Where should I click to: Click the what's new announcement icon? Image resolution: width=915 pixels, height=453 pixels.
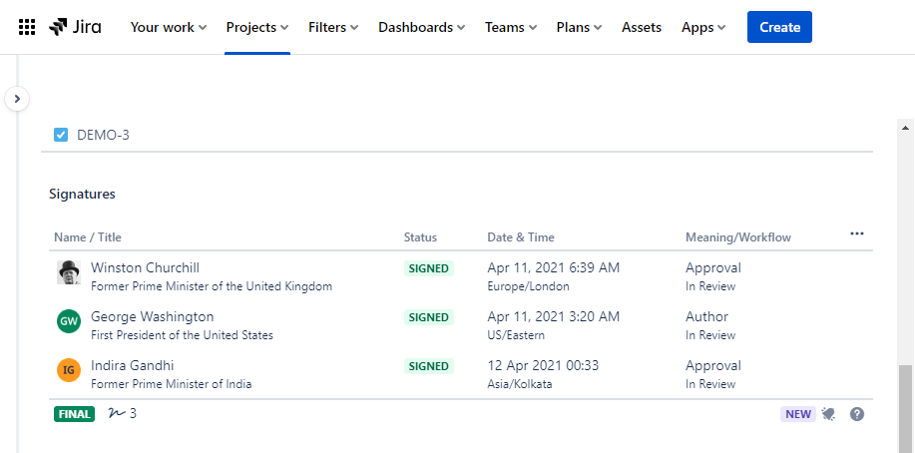tap(828, 414)
